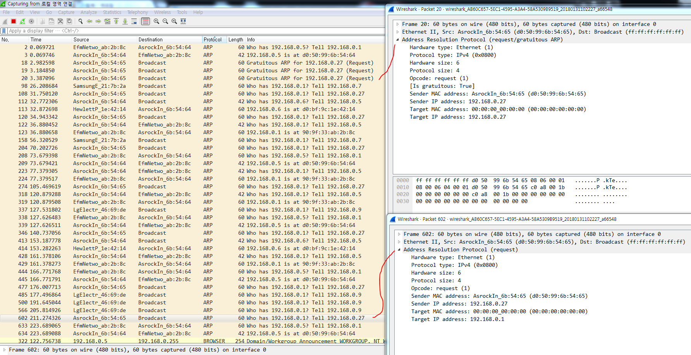Collapse ARP request in Packet 602 window
691x355 pixels.
[x=399, y=249]
